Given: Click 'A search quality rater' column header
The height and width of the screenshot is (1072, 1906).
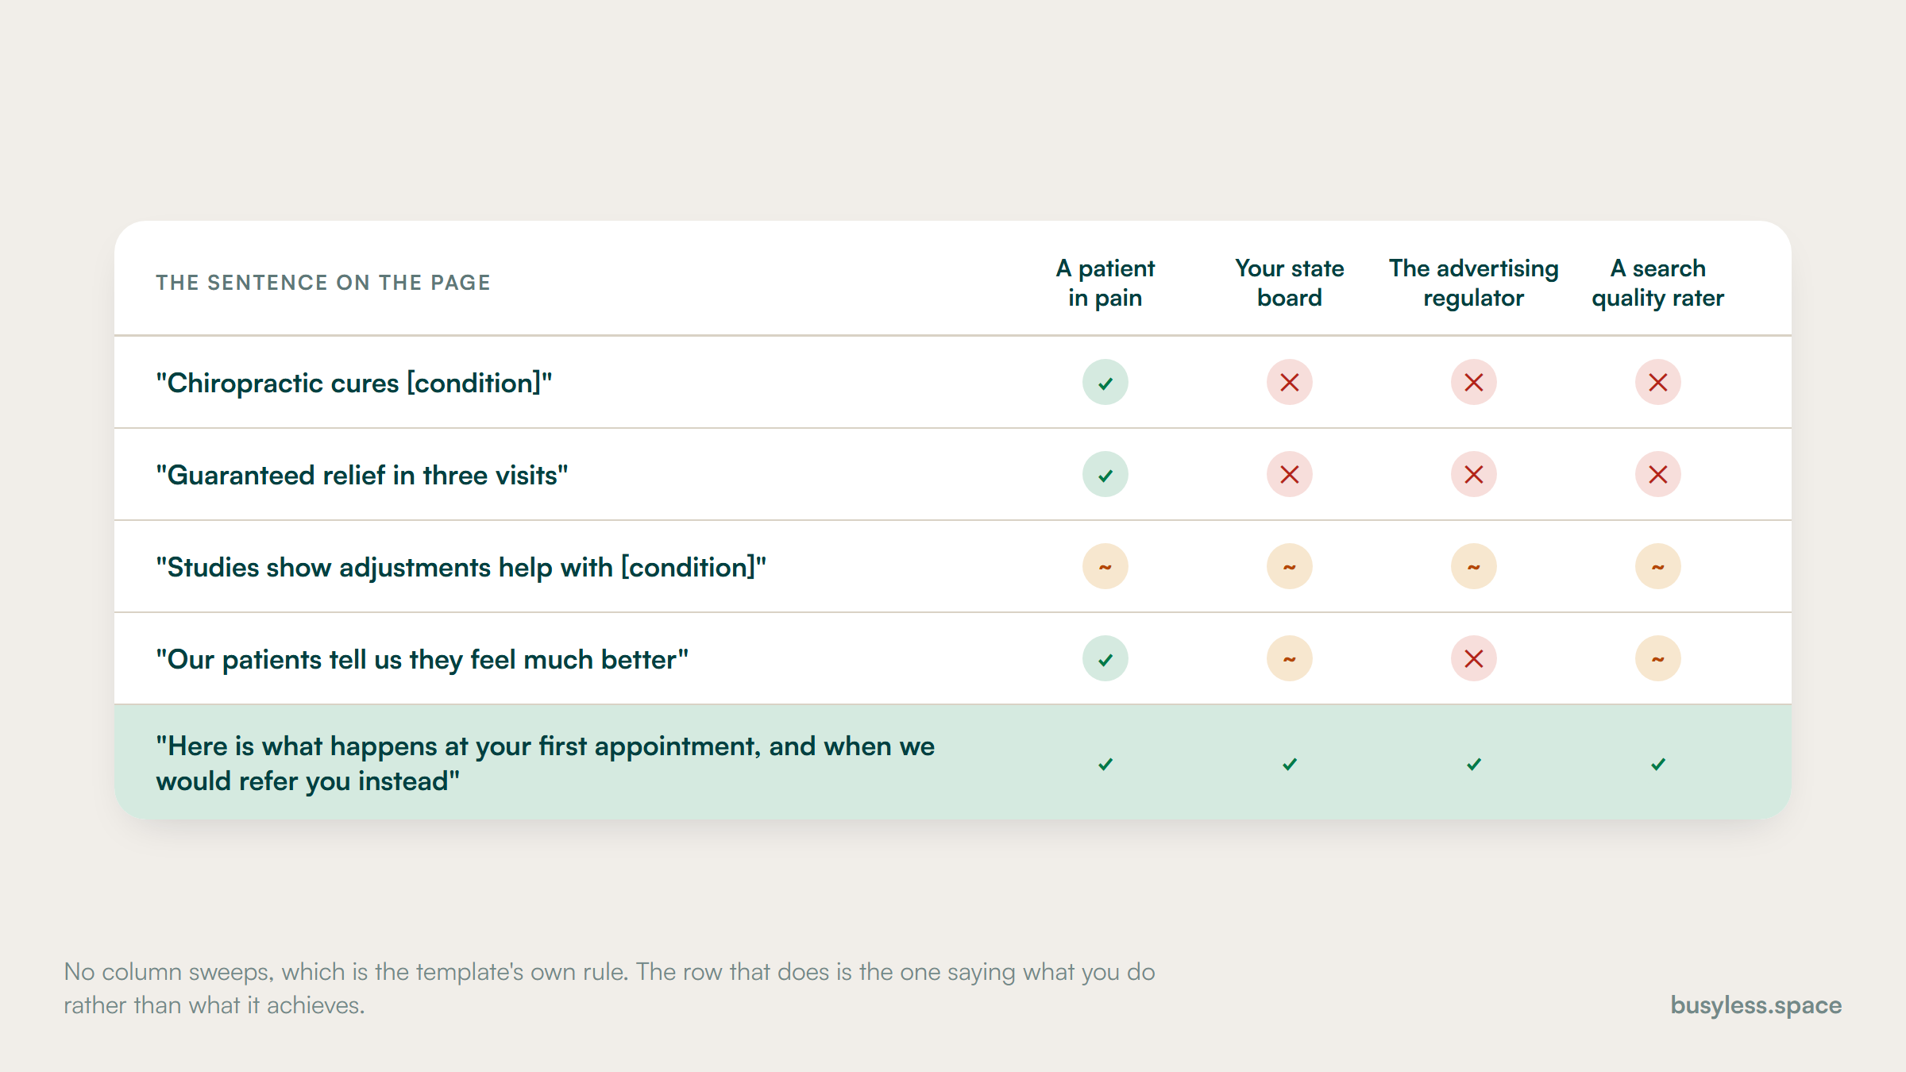Looking at the screenshot, I should pos(1657,283).
